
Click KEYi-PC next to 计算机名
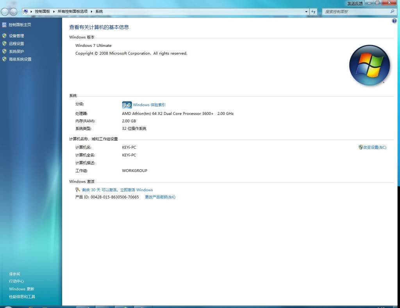[129, 147]
